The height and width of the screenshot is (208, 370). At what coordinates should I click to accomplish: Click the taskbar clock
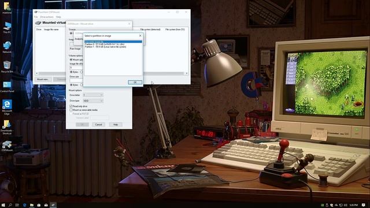(x=353, y=205)
